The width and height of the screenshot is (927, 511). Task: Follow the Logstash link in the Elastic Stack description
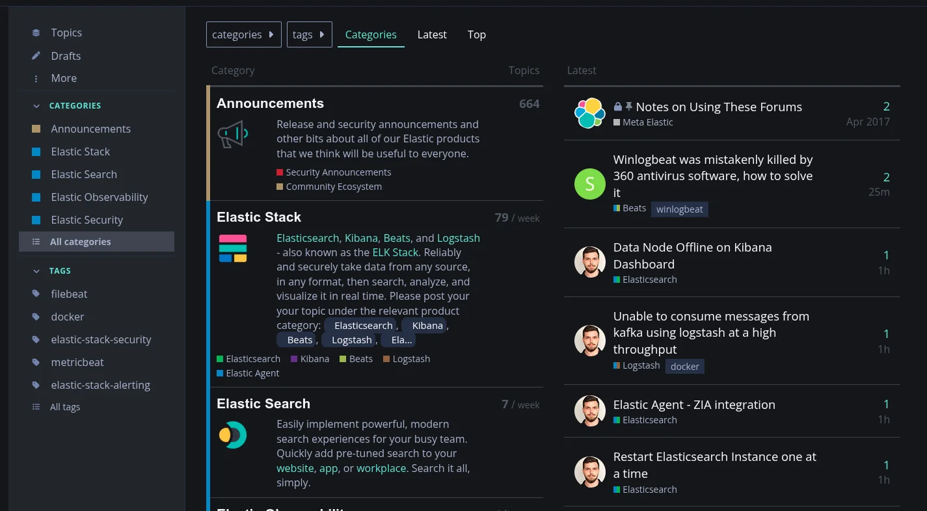point(459,238)
